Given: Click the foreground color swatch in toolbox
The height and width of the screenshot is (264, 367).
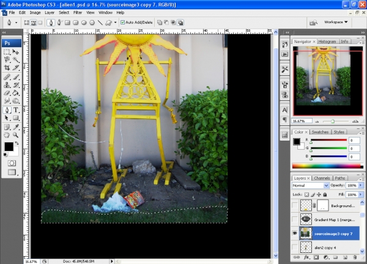Looking at the screenshot, I should [9, 147].
